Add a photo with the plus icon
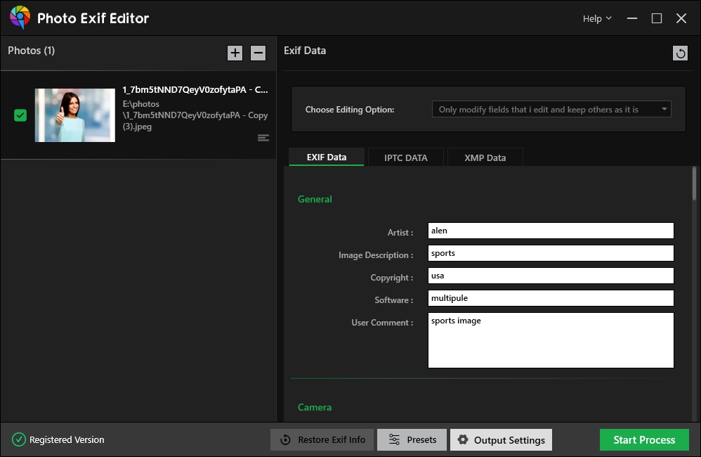The image size is (701, 457). coord(235,53)
